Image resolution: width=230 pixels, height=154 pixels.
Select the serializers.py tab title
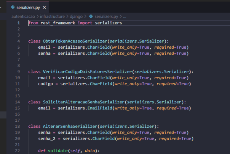click(x=29, y=7)
